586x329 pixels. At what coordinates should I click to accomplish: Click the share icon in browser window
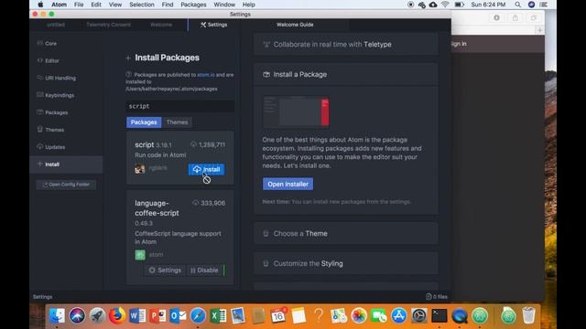click(x=515, y=17)
